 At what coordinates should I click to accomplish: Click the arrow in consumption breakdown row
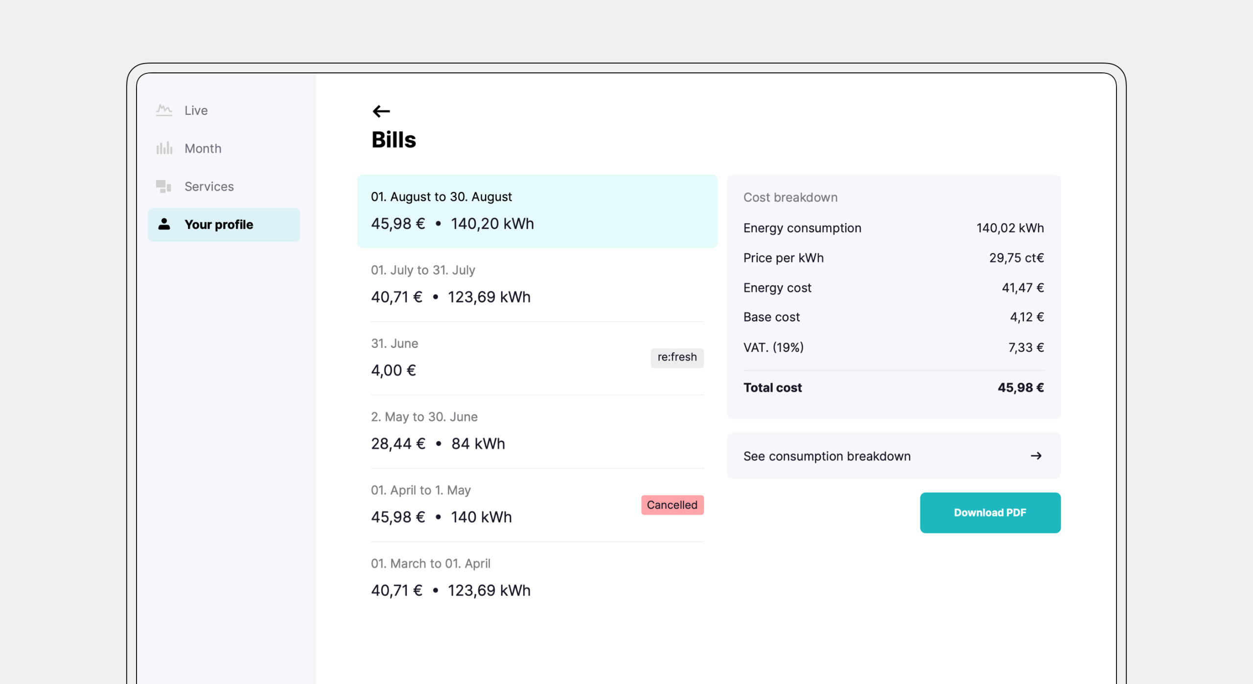pyautogui.click(x=1036, y=456)
